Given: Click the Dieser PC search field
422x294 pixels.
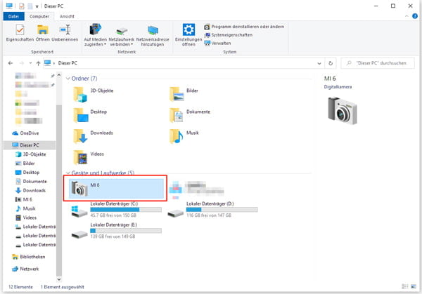Looking at the screenshot, I should (378, 63).
